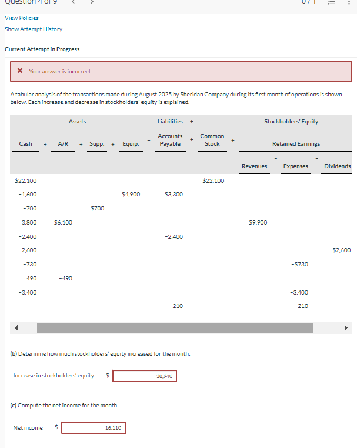Click the table's right scroll arrow
357x448 pixels.
point(346,327)
